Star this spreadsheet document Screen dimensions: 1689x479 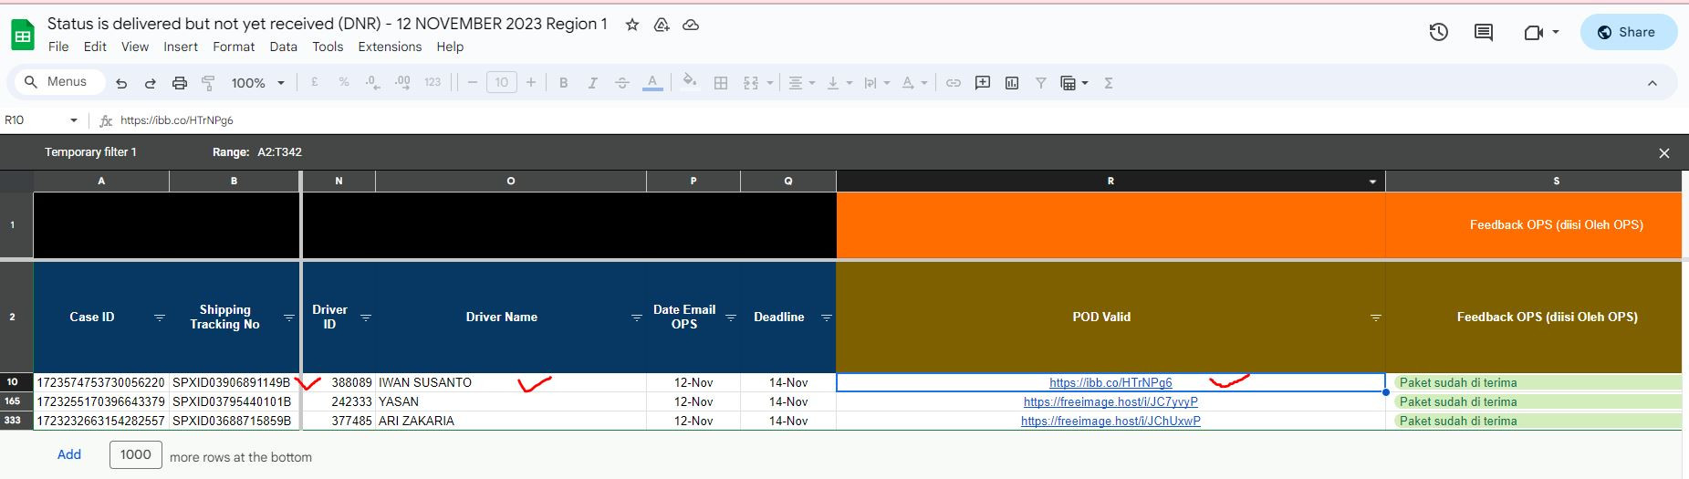tap(632, 25)
